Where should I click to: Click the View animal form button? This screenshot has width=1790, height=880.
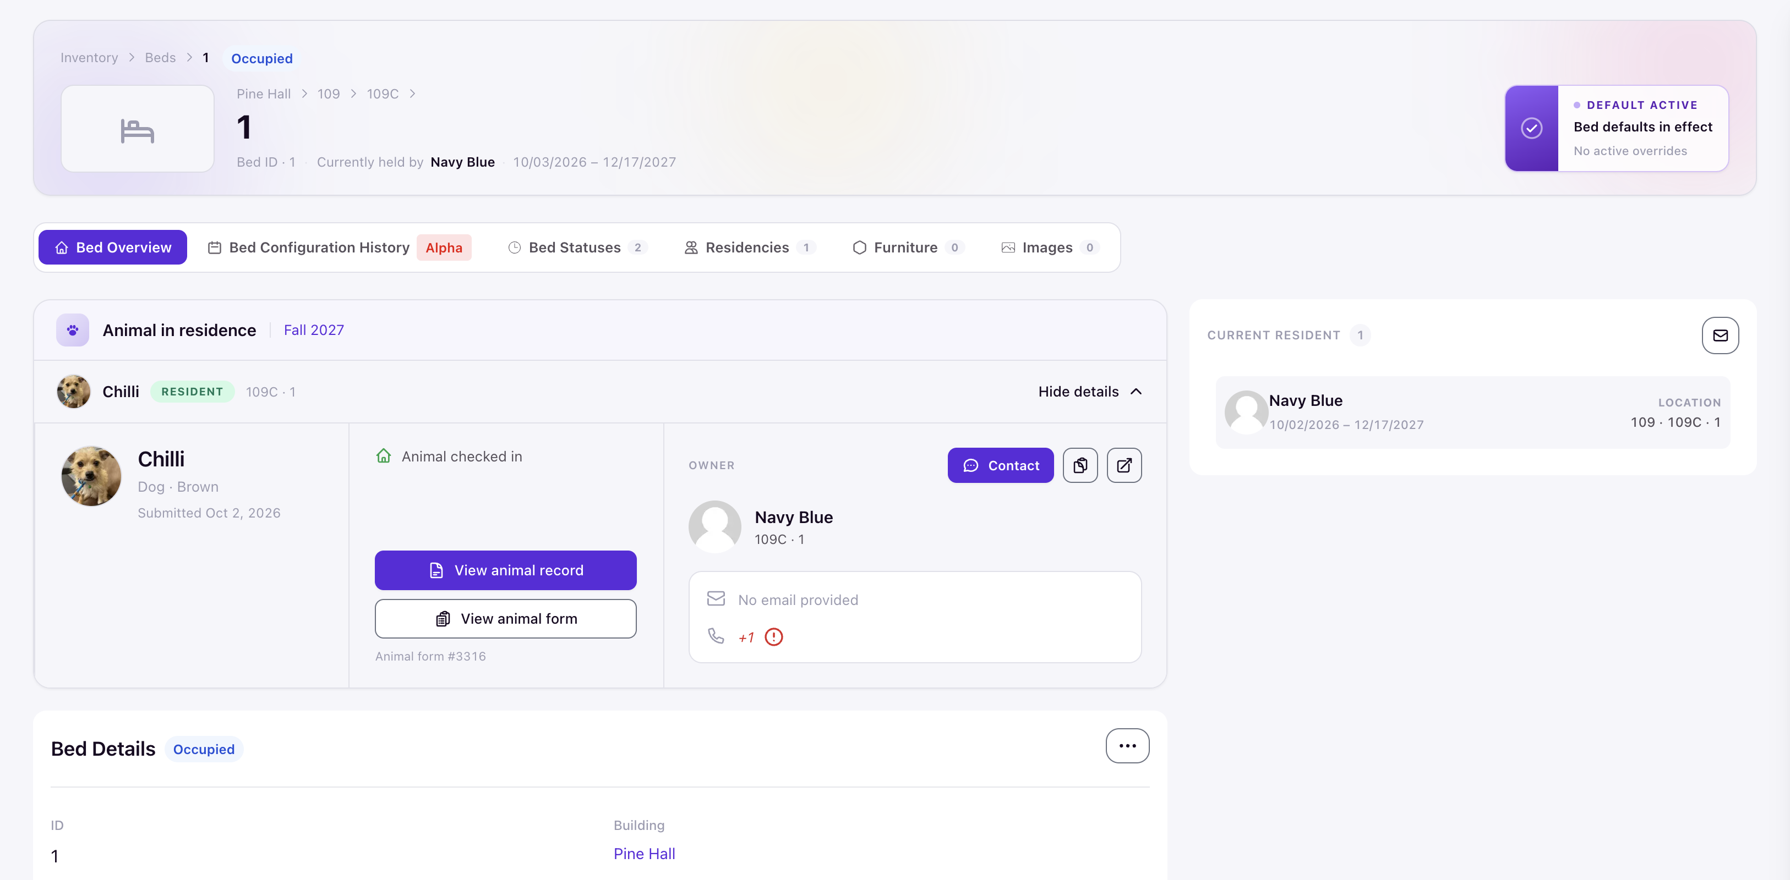(x=505, y=619)
